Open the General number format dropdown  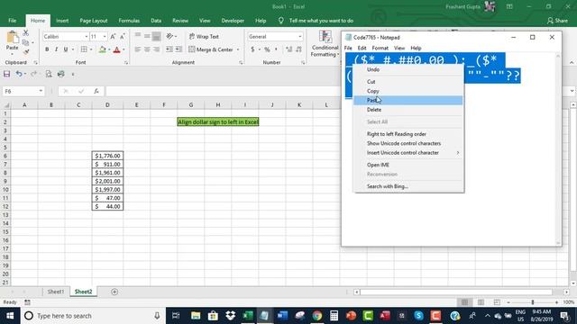pyautogui.click(x=300, y=37)
